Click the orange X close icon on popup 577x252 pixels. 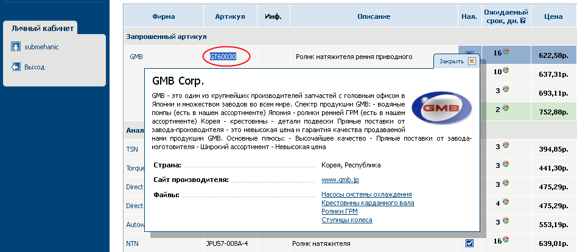[x=471, y=61]
